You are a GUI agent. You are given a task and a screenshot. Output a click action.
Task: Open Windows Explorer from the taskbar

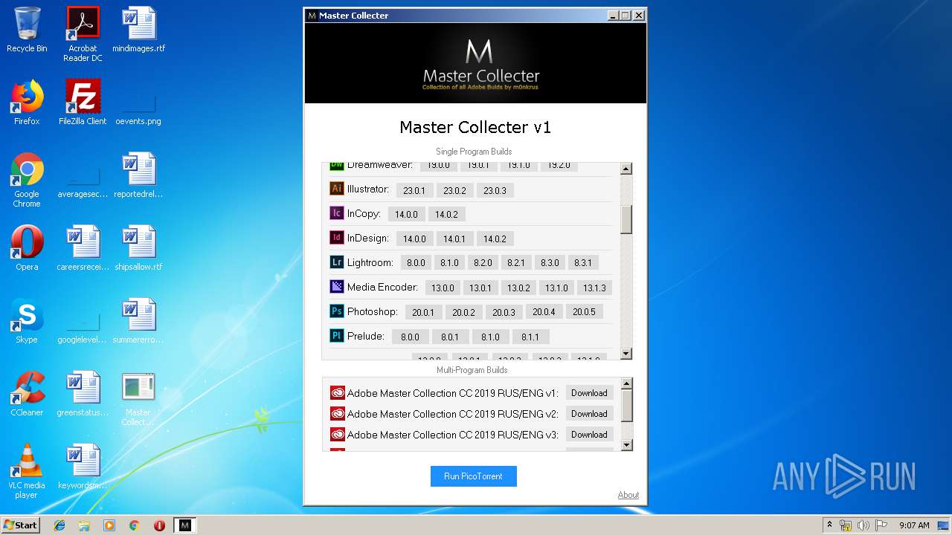point(84,525)
